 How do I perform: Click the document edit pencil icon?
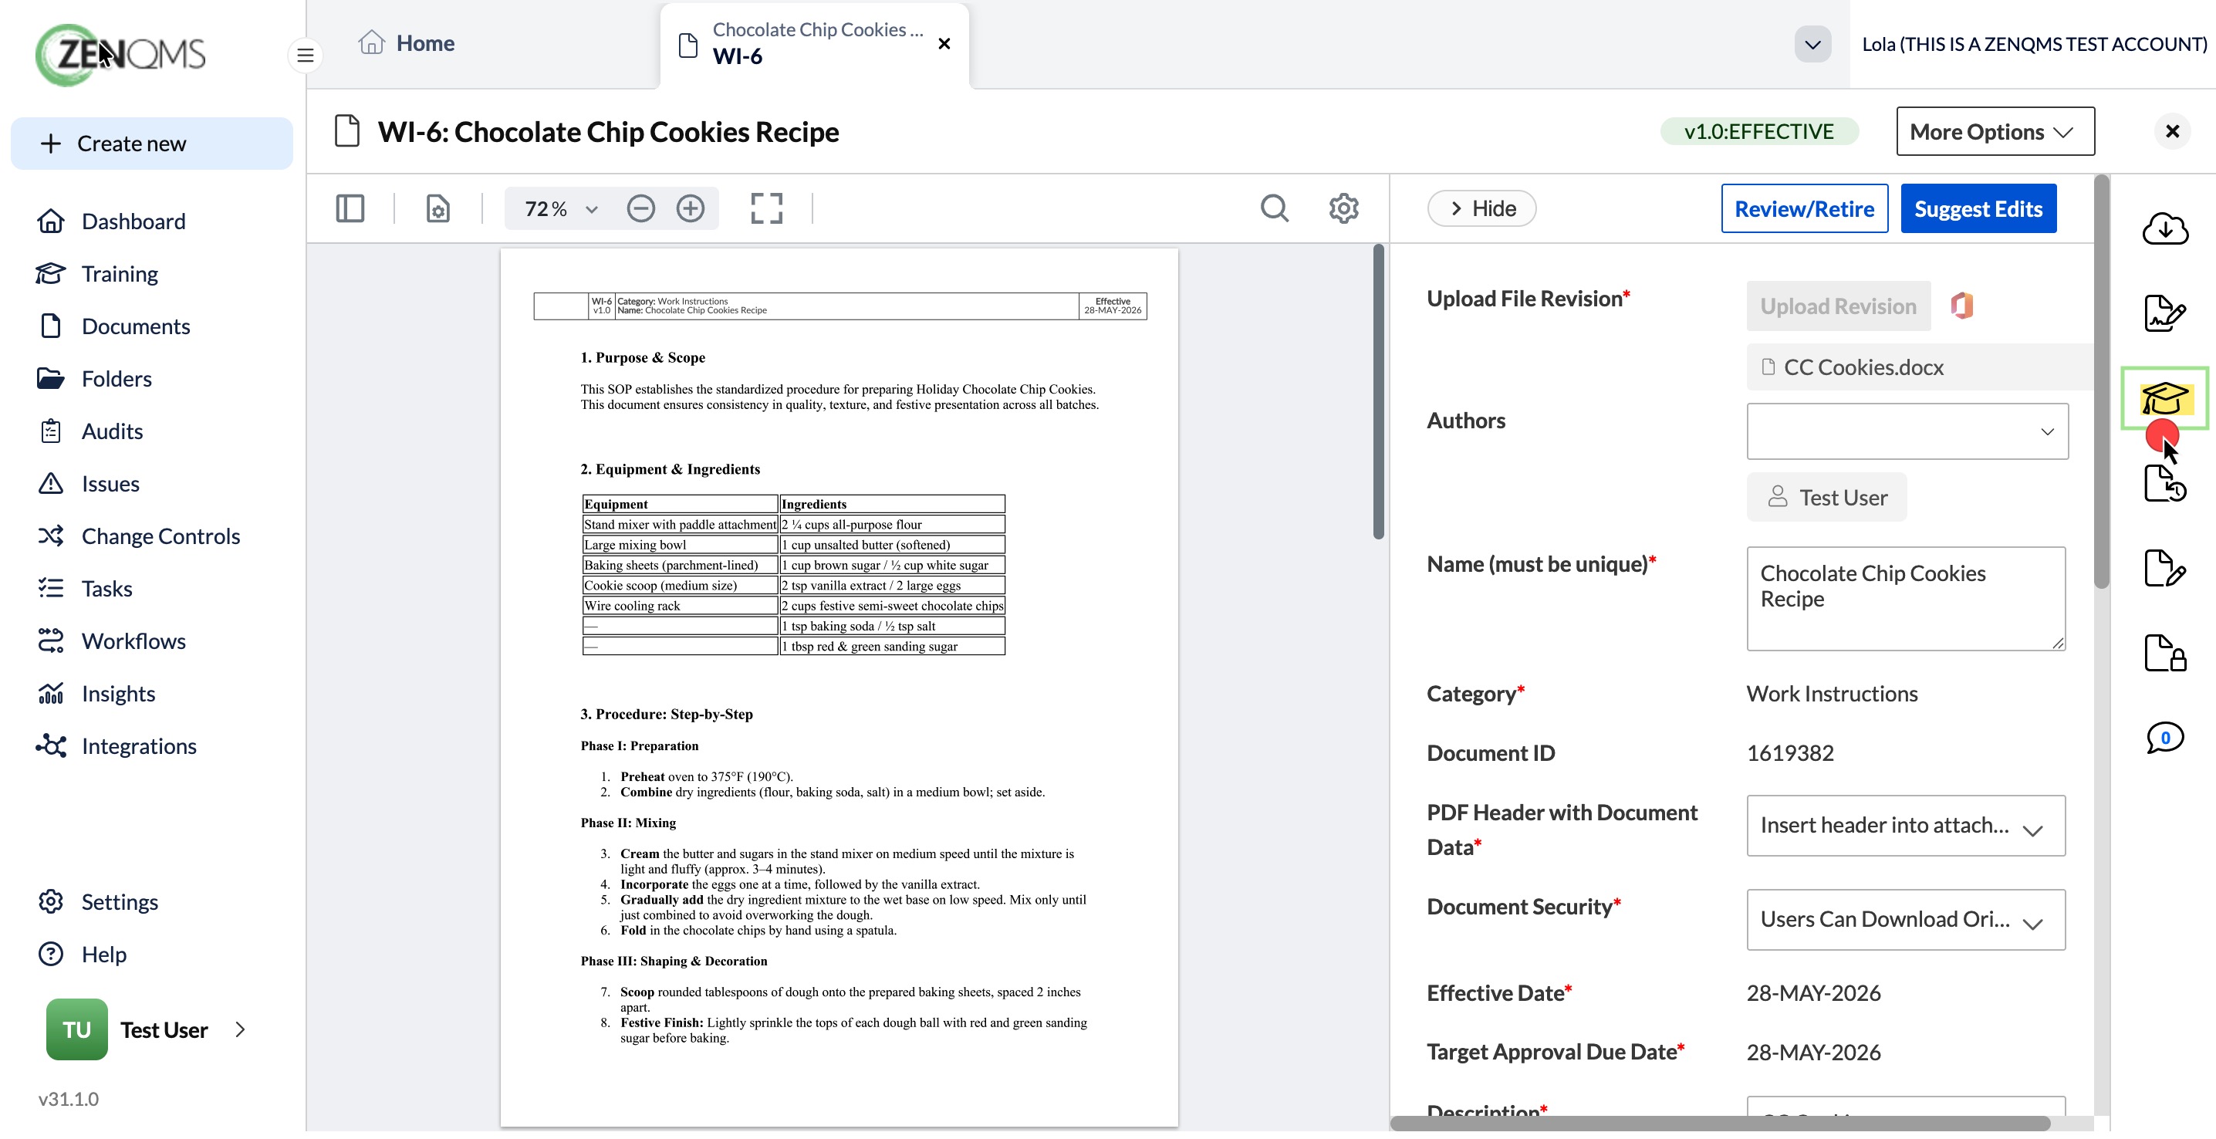coord(2164,568)
